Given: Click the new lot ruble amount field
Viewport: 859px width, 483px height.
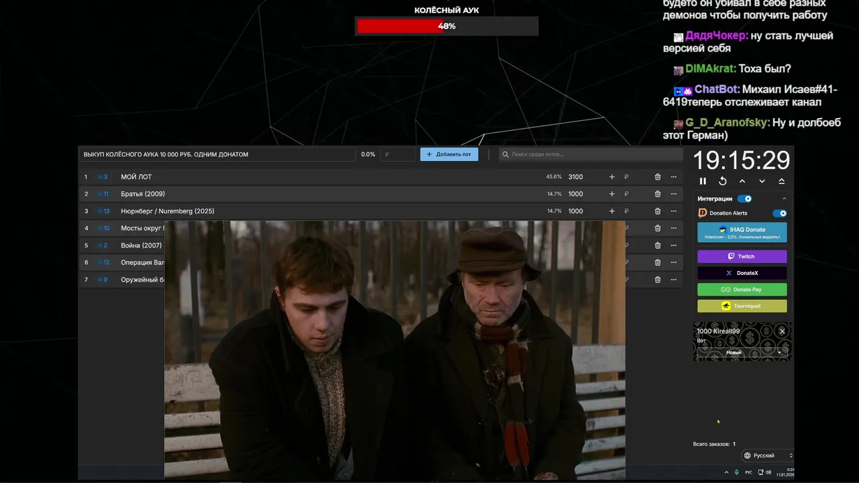Looking at the screenshot, I should pyautogui.click(x=398, y=154).
